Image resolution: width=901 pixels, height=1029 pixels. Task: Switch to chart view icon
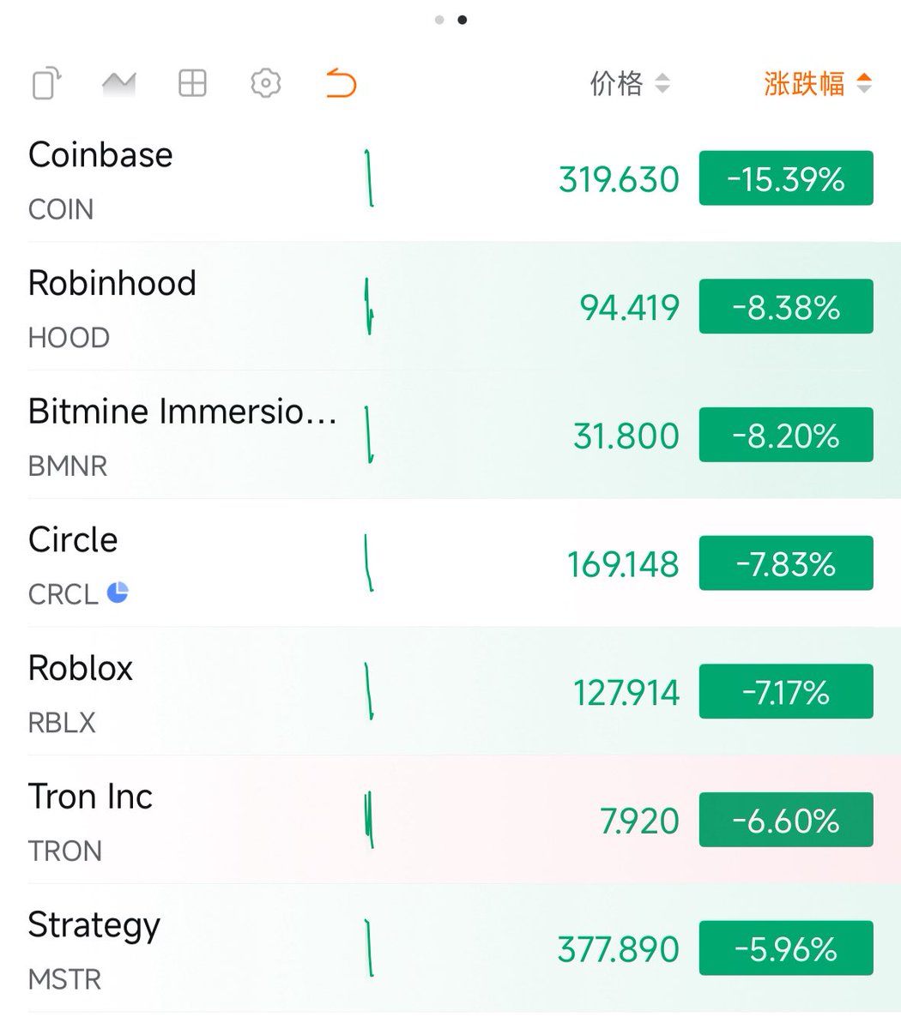coord(119,84)
